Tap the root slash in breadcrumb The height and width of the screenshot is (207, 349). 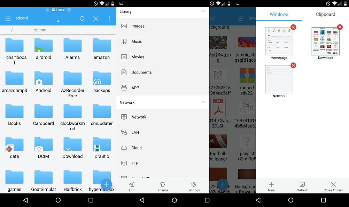pos(12,30)
